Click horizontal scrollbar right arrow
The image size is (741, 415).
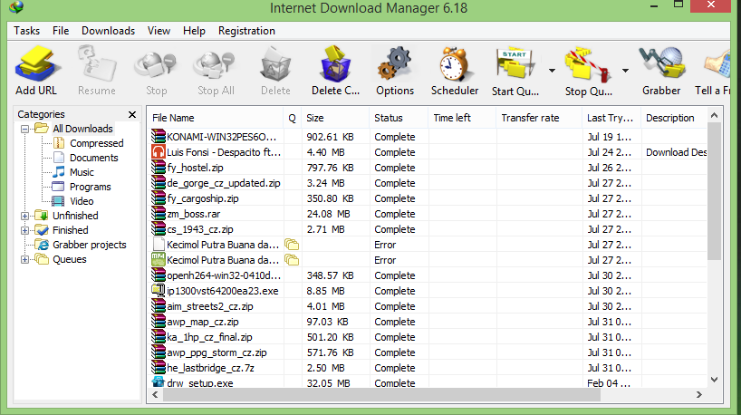coord(699,395)
